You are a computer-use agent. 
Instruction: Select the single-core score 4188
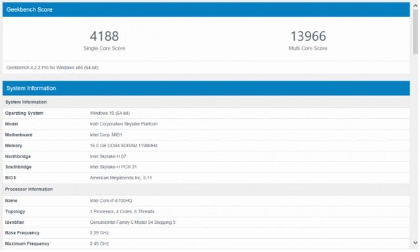click(104, 36)
